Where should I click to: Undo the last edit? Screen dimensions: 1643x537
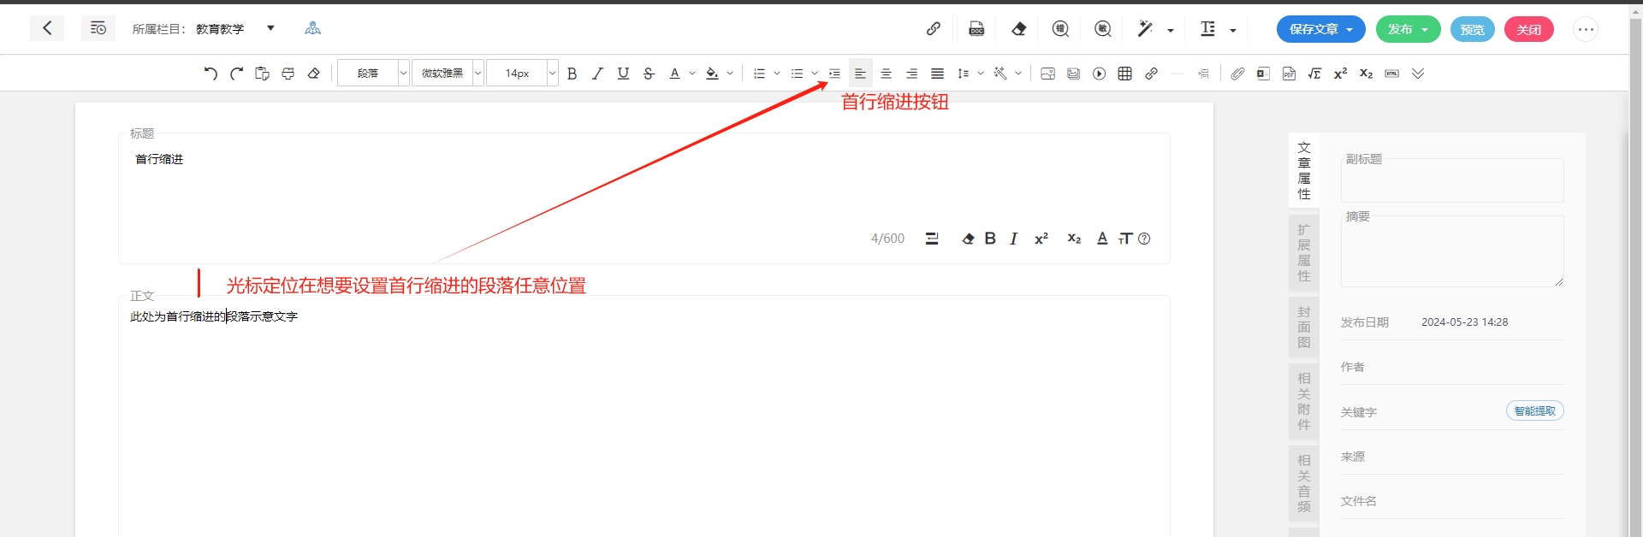coord(211,74)
